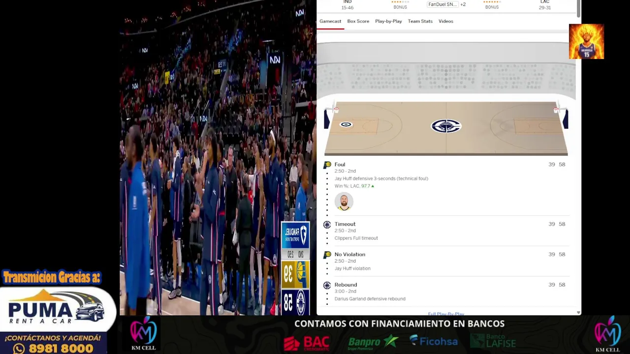The width and height of the screenshot is (630, 354).
Task: Open the Box Score tab
Action: pos(358,21)
